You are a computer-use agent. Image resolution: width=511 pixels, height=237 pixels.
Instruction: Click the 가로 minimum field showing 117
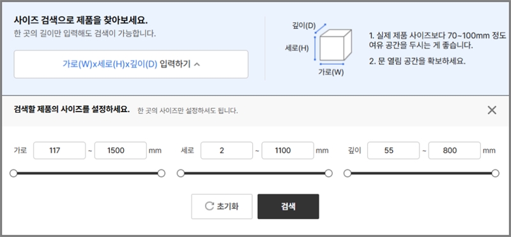coord(59,150)
